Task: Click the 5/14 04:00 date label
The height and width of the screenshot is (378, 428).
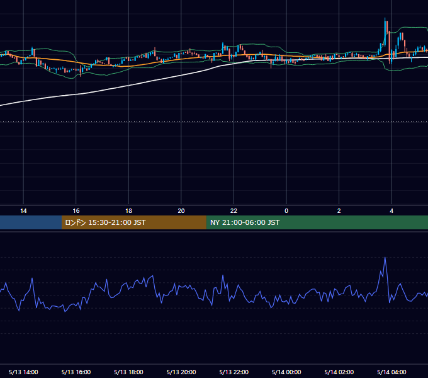Action: [x=391, y=372]
